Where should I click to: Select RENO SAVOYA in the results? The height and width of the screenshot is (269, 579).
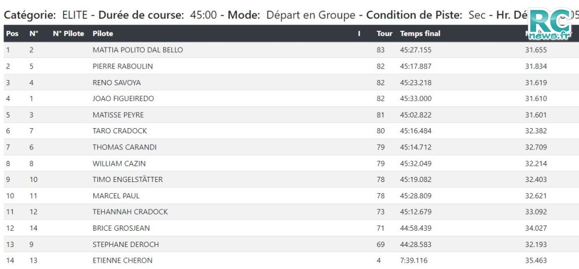[117, 83]
